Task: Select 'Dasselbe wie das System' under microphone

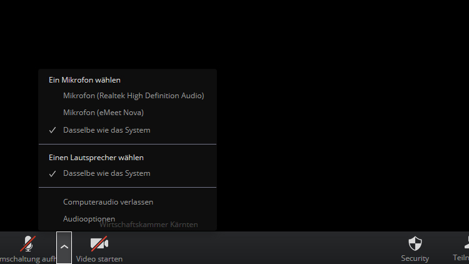Action: [106, 130]
